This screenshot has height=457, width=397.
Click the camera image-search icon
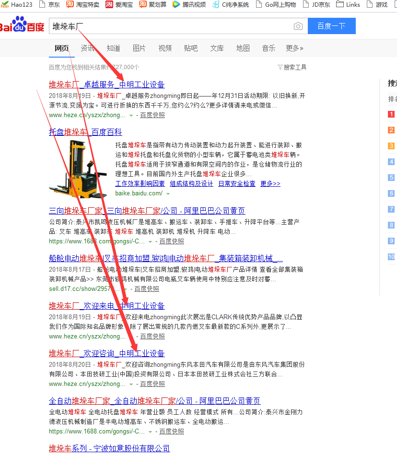(298, 26)
